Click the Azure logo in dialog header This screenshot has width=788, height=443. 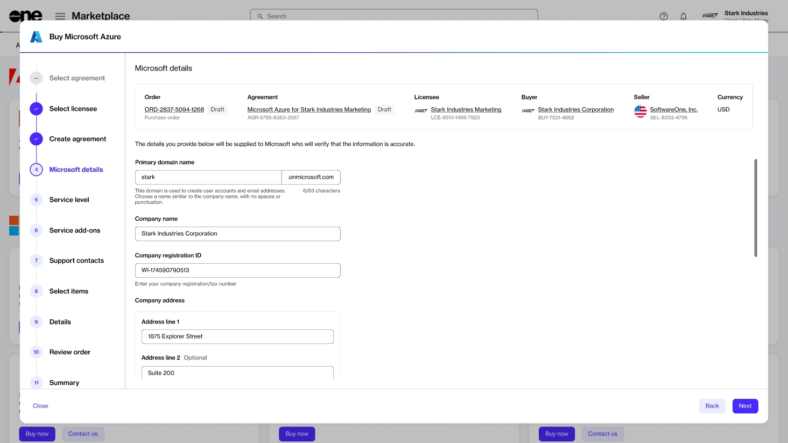tap(36, 37)
